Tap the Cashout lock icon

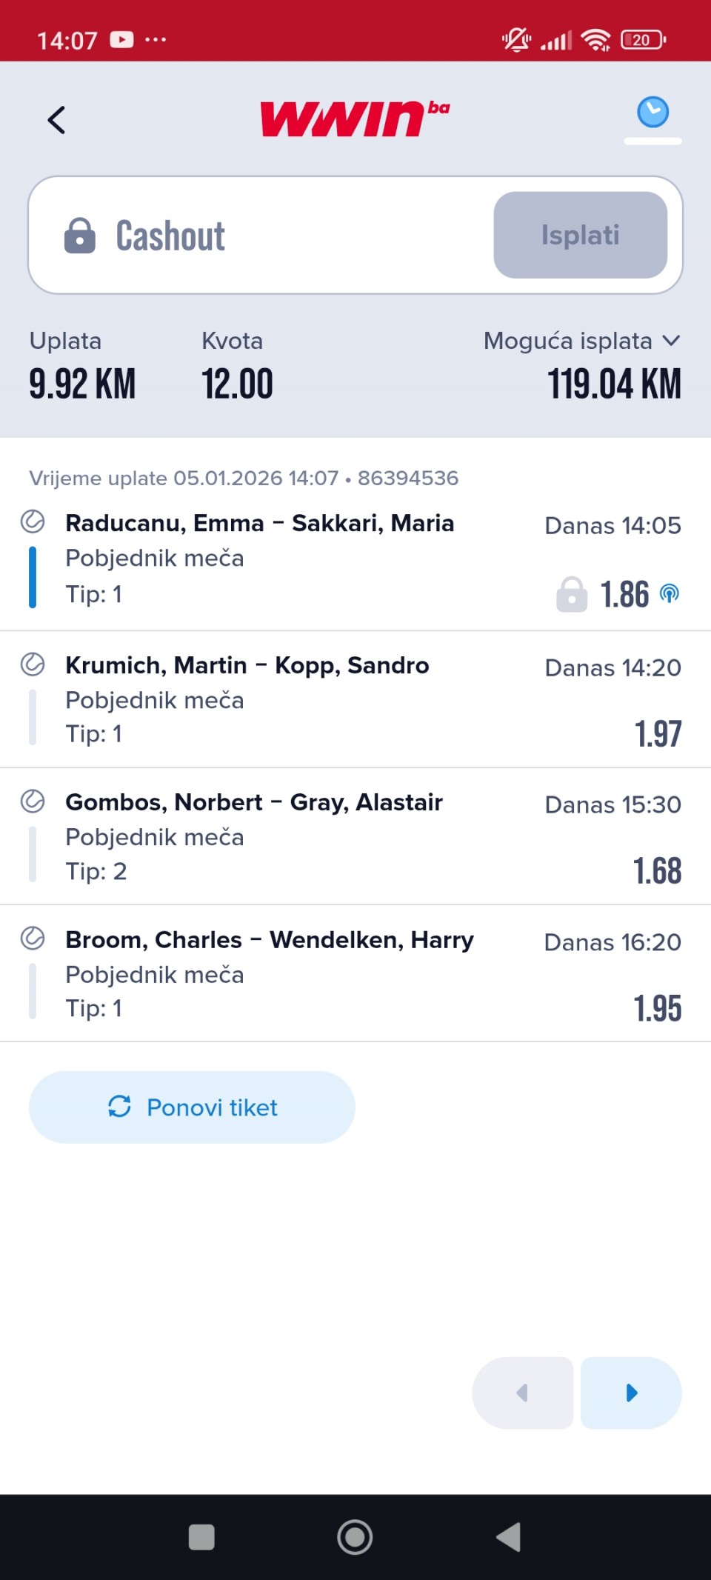click(80, 236)
